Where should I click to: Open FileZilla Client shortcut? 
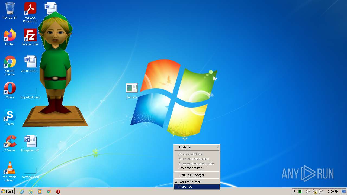coord(30,37)
